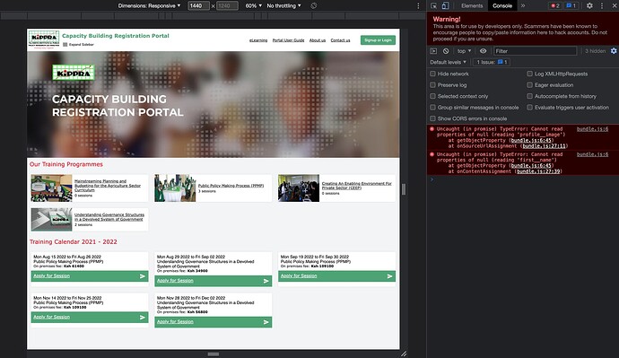
Task: Open the Portal User Guide nav link
Action: tap(288, 40)
